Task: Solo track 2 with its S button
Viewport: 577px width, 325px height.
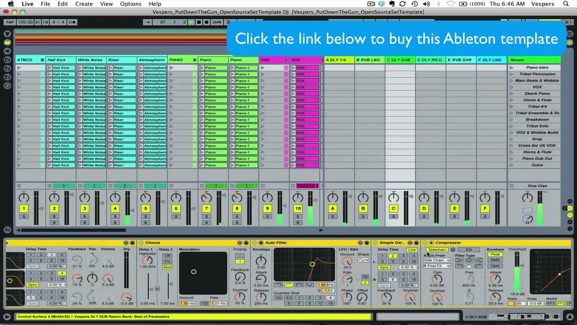Action: pyautogui.click(x=54, y=217)
